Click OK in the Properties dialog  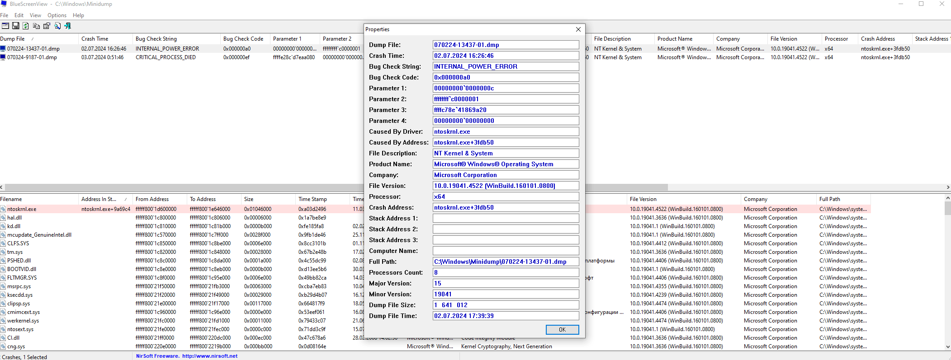point(562,330)
